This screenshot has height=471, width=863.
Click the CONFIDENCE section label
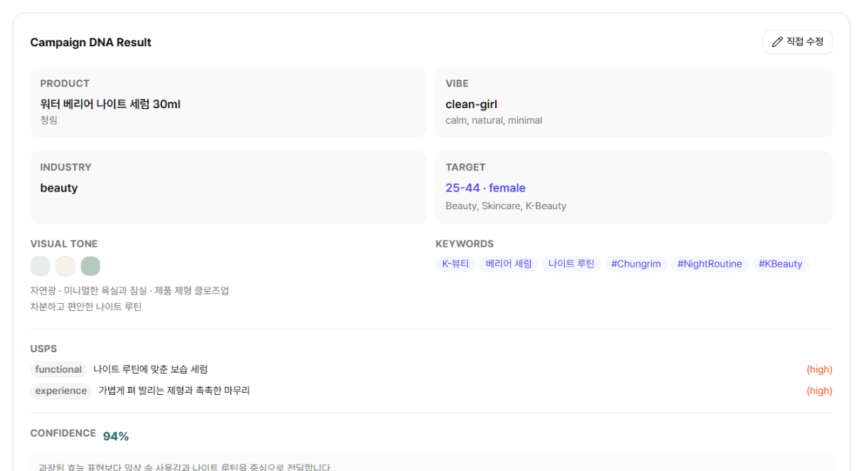coord(63,433)
